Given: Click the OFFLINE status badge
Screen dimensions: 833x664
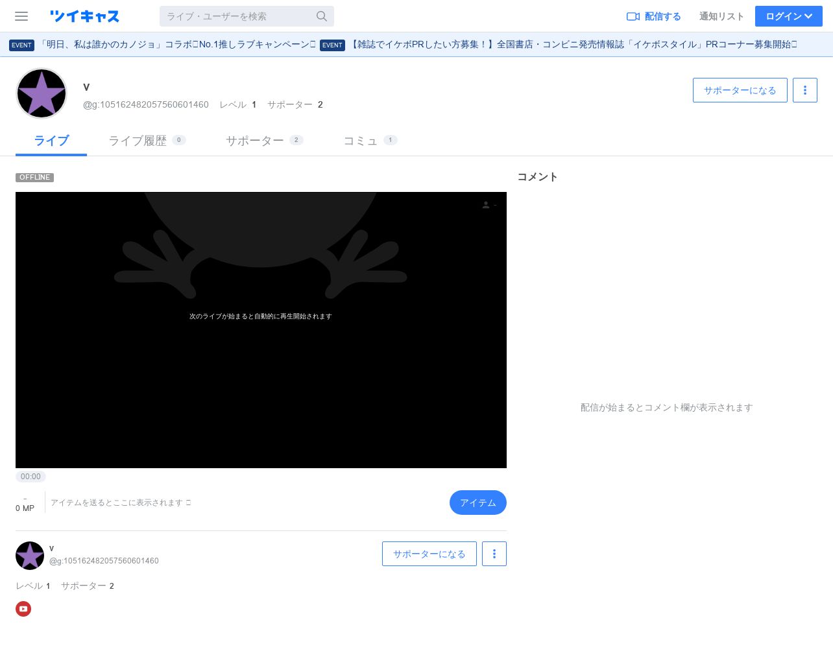Looking at the screenshot, I should [34, 177].
